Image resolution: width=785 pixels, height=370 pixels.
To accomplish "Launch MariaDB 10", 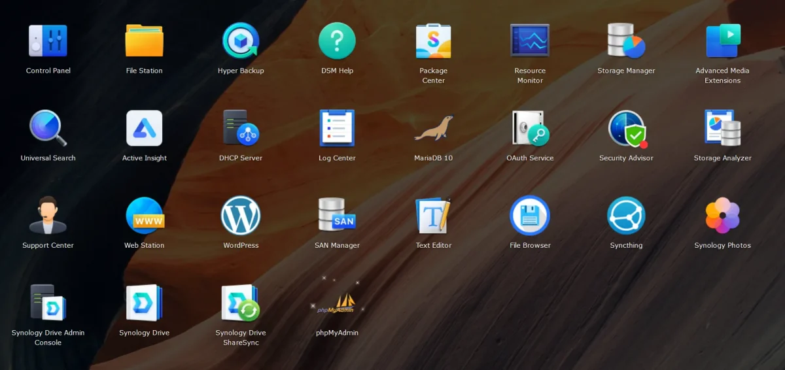I will (x=434, y=128).
